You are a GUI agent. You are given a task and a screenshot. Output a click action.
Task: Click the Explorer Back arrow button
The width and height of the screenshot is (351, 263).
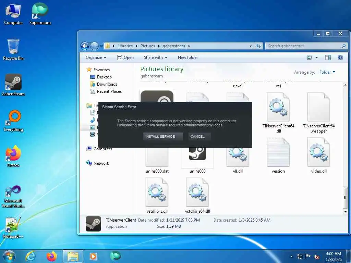click(x=85, y=46)
